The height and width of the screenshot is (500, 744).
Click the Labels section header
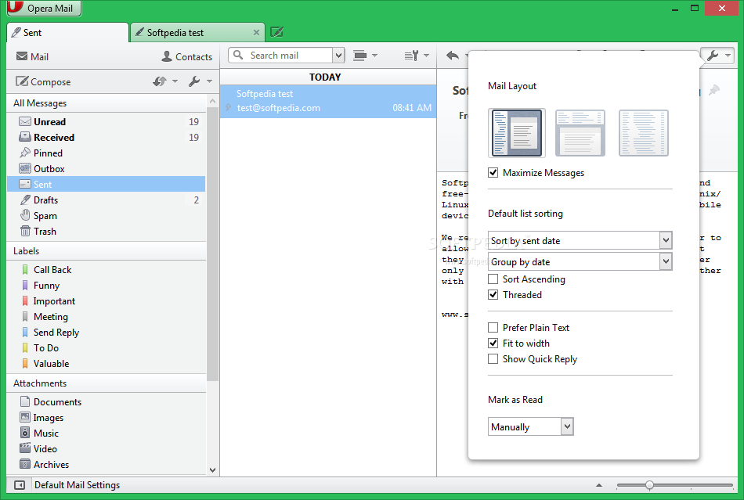click(x=107, y=250)
